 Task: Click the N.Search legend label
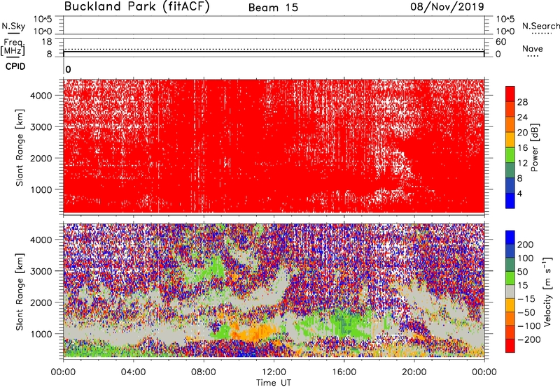[x=540, y=26]
